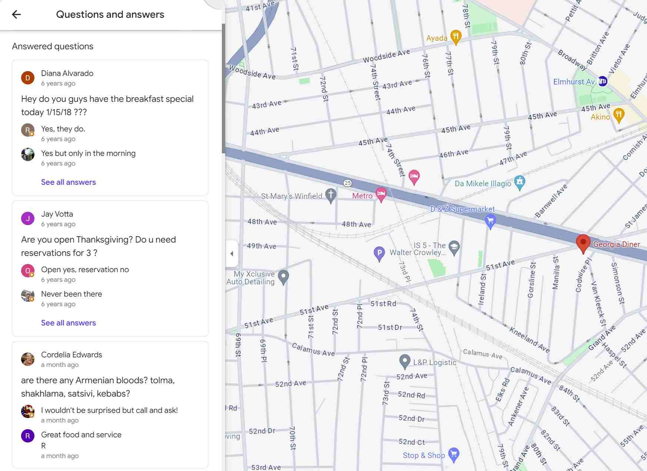Collapse the side panel with the chevron arrow
The image size is (647, 471).
[232, 253]
